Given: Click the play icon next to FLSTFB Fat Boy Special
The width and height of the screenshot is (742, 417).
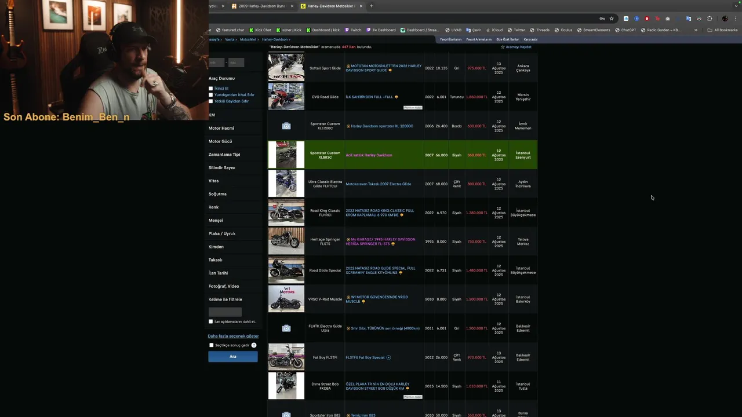Looking at the screenshot, I should [x=388, y=357].
